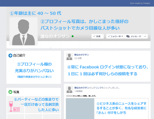Image resolution: width=154 pixels, height=119 pixels.
Task: Open the 自己紹介 section heading
Action: pyautogui.click(x=19, y=56)
